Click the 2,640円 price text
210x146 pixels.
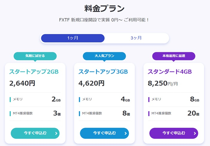(22, 83)
